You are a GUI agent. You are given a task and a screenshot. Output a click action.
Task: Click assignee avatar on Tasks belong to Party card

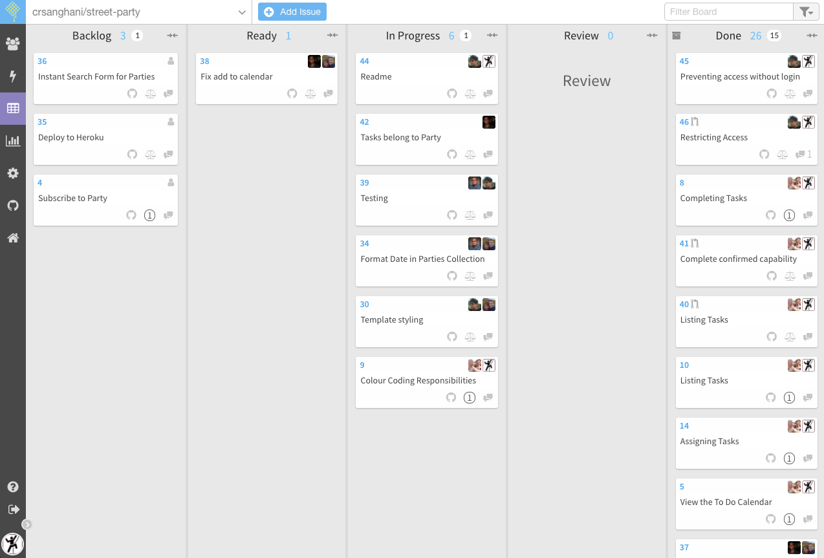(x=489, y=122)
